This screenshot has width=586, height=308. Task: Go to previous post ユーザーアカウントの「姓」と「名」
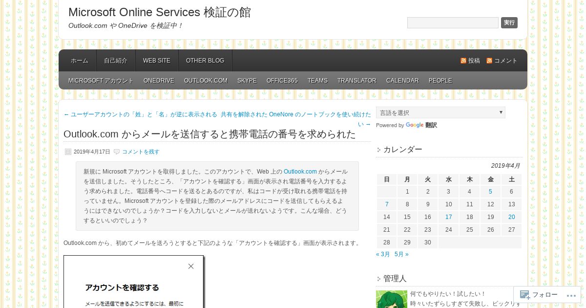141,114
